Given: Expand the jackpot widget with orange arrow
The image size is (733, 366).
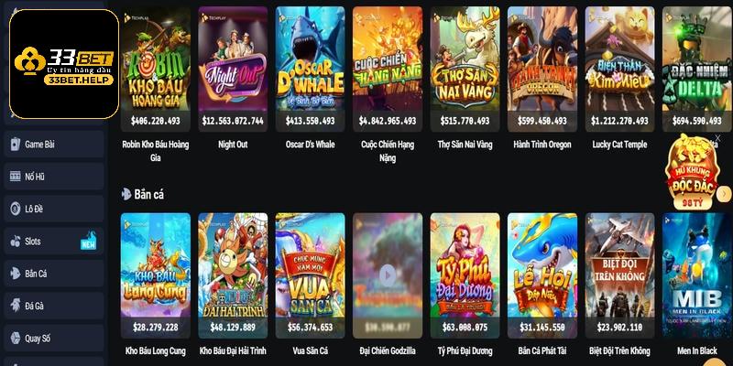Looking at the screenshot, I should (x=725, y=194).
